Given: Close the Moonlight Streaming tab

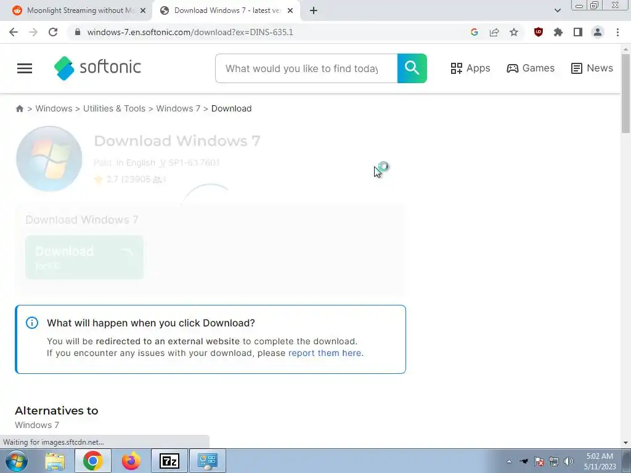Looking at the screenshot, I should click(x=143, y=10).
